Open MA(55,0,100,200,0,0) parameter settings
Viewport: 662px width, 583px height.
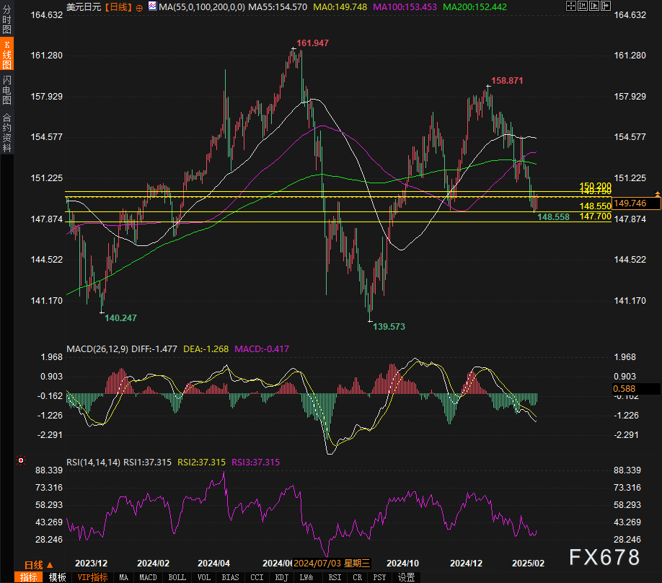[202, 6]
